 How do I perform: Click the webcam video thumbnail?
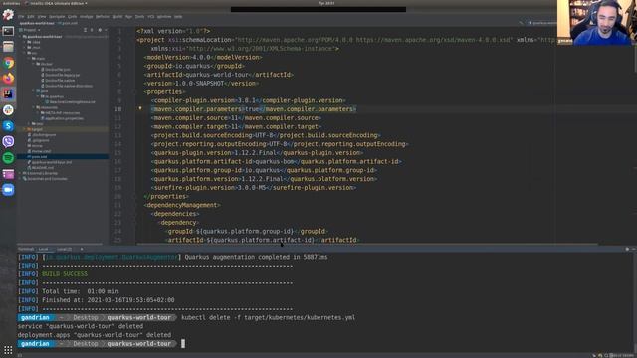pos(597,22)
